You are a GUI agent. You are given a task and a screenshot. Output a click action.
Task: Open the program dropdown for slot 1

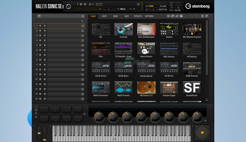(x=82, y=26)
